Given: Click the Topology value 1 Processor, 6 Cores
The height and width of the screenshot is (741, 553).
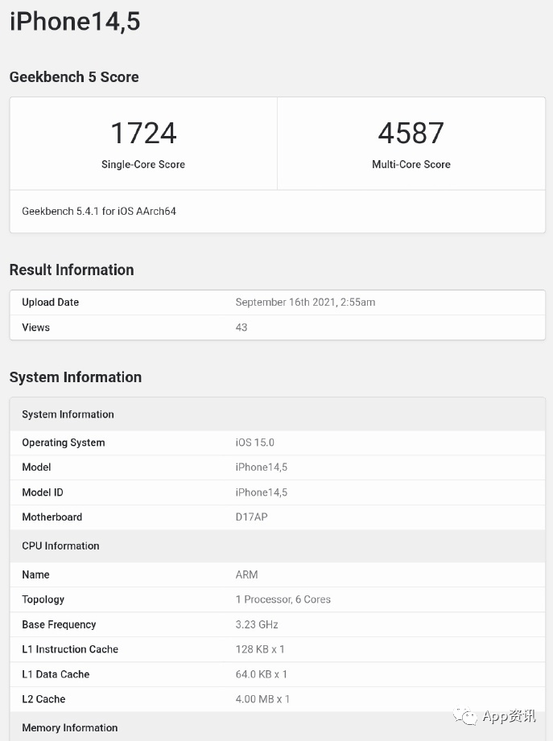Looking at the screenshot, I should 283,599.
